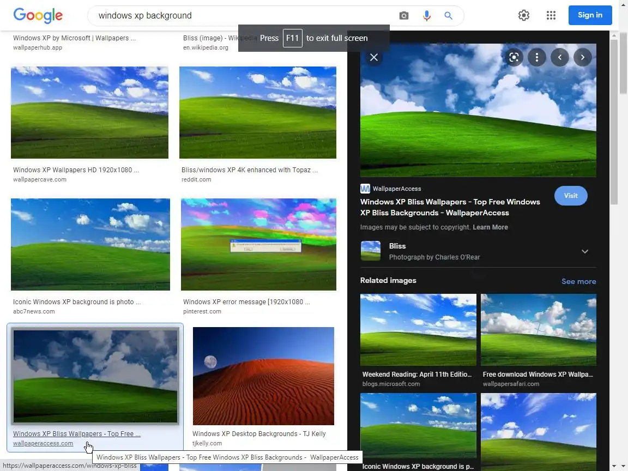The width and height of the screenshot is (628, 471).
Task: Open Bliss 4K enhanced reddit thumbnail
Action: 258,112
